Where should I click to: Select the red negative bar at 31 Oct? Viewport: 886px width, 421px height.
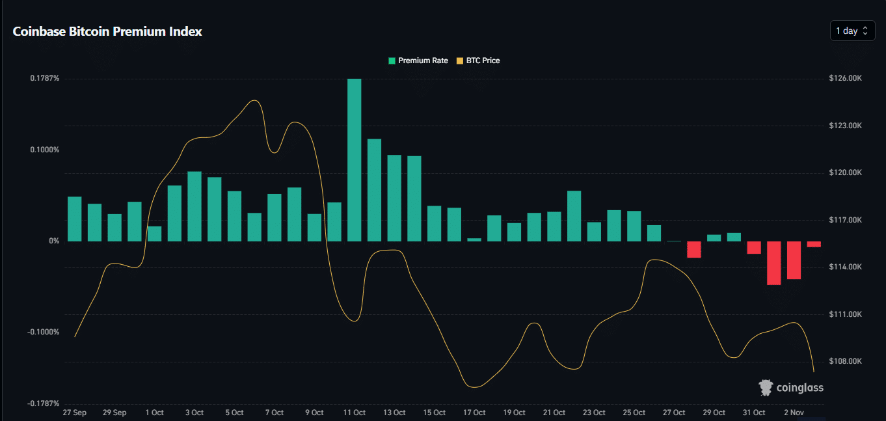(754, 247)
